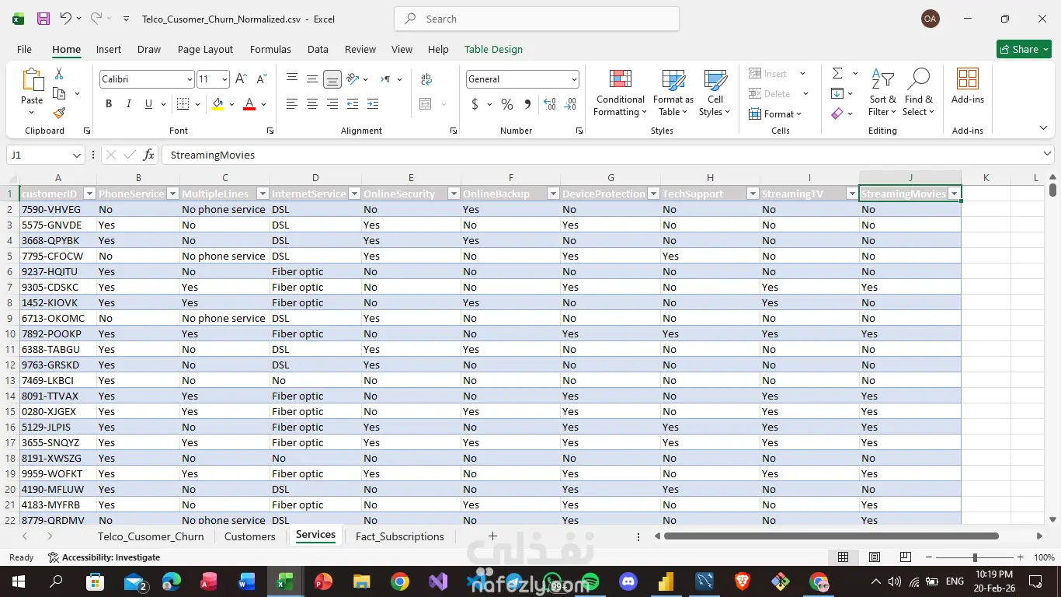Open the customerID column filter dropdown
This screenshot has width=1061, height=597.
pyautogui.click(x=89, y=194)
